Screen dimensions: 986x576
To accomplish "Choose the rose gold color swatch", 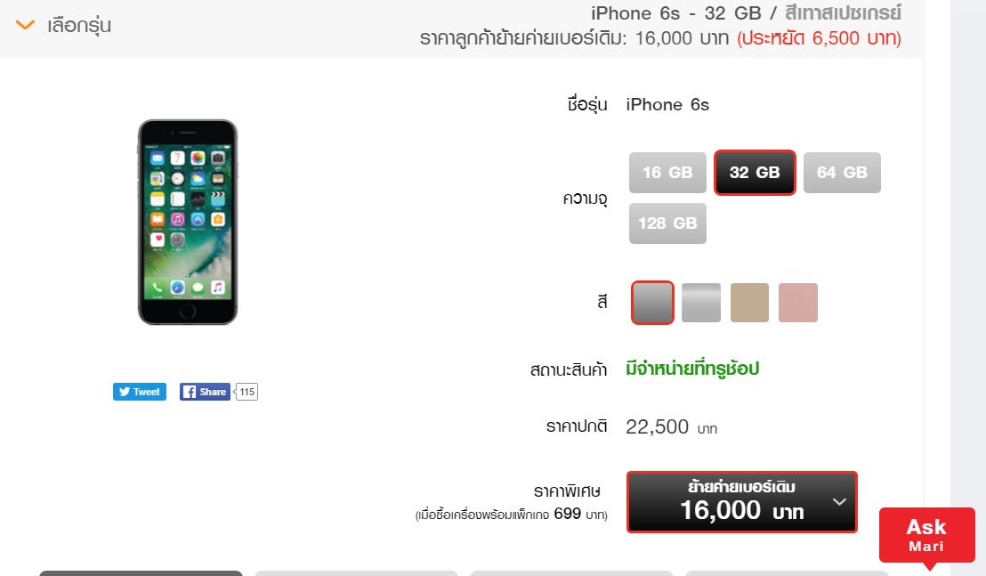I will 798,303.
